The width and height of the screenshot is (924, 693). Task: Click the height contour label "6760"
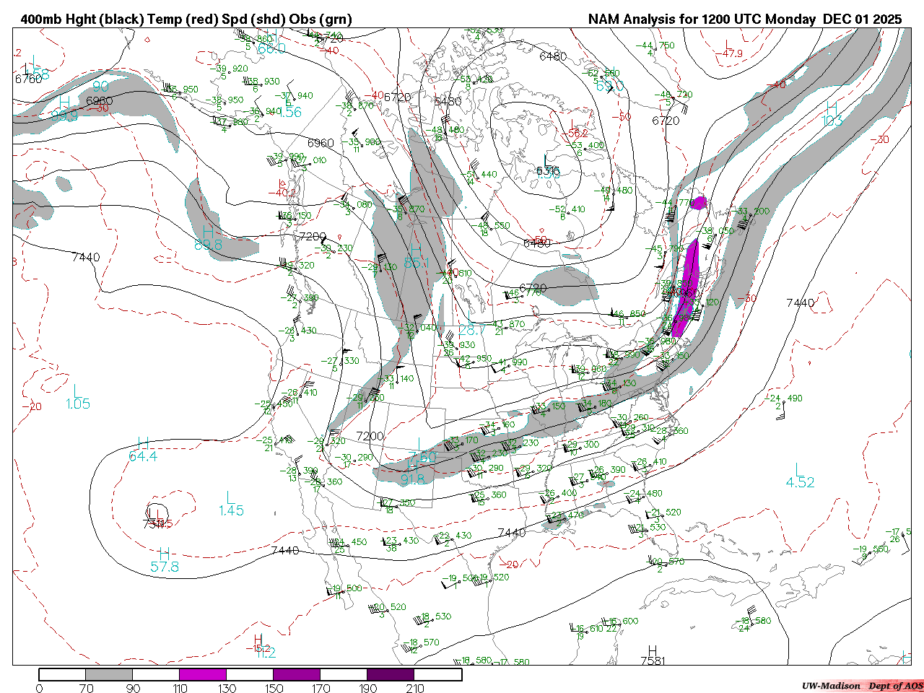[x=29, y=79]
